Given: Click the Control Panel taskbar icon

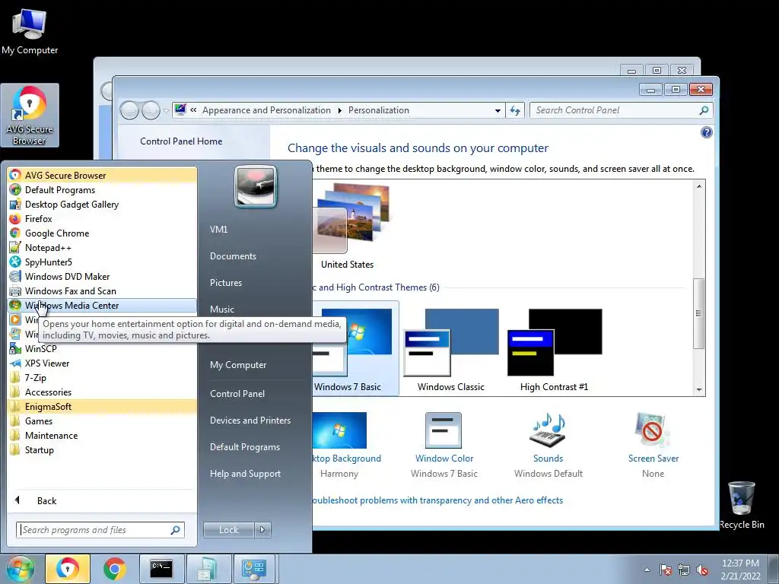Looking at the screenshot, I should click(254, 569).
